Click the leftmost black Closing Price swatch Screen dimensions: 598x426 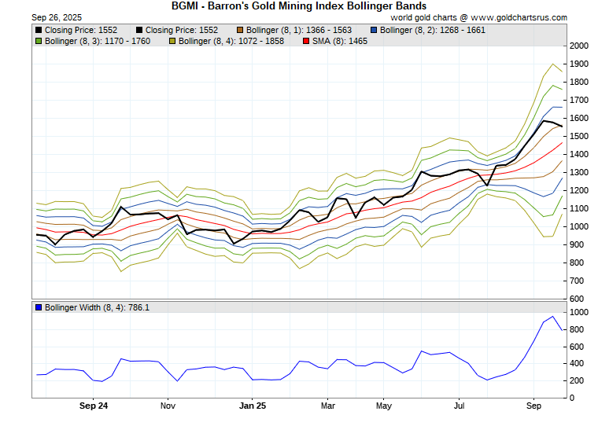[x=39, y=30]
